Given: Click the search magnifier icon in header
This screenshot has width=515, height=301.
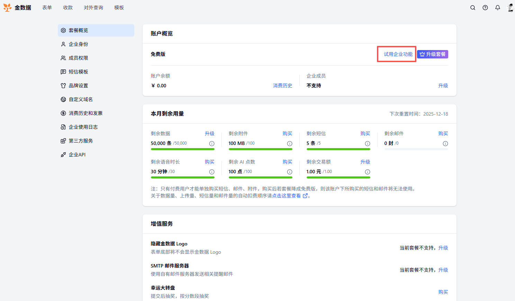Looking at the screenshot, I should pyautogui.click(x=472, y=8).
